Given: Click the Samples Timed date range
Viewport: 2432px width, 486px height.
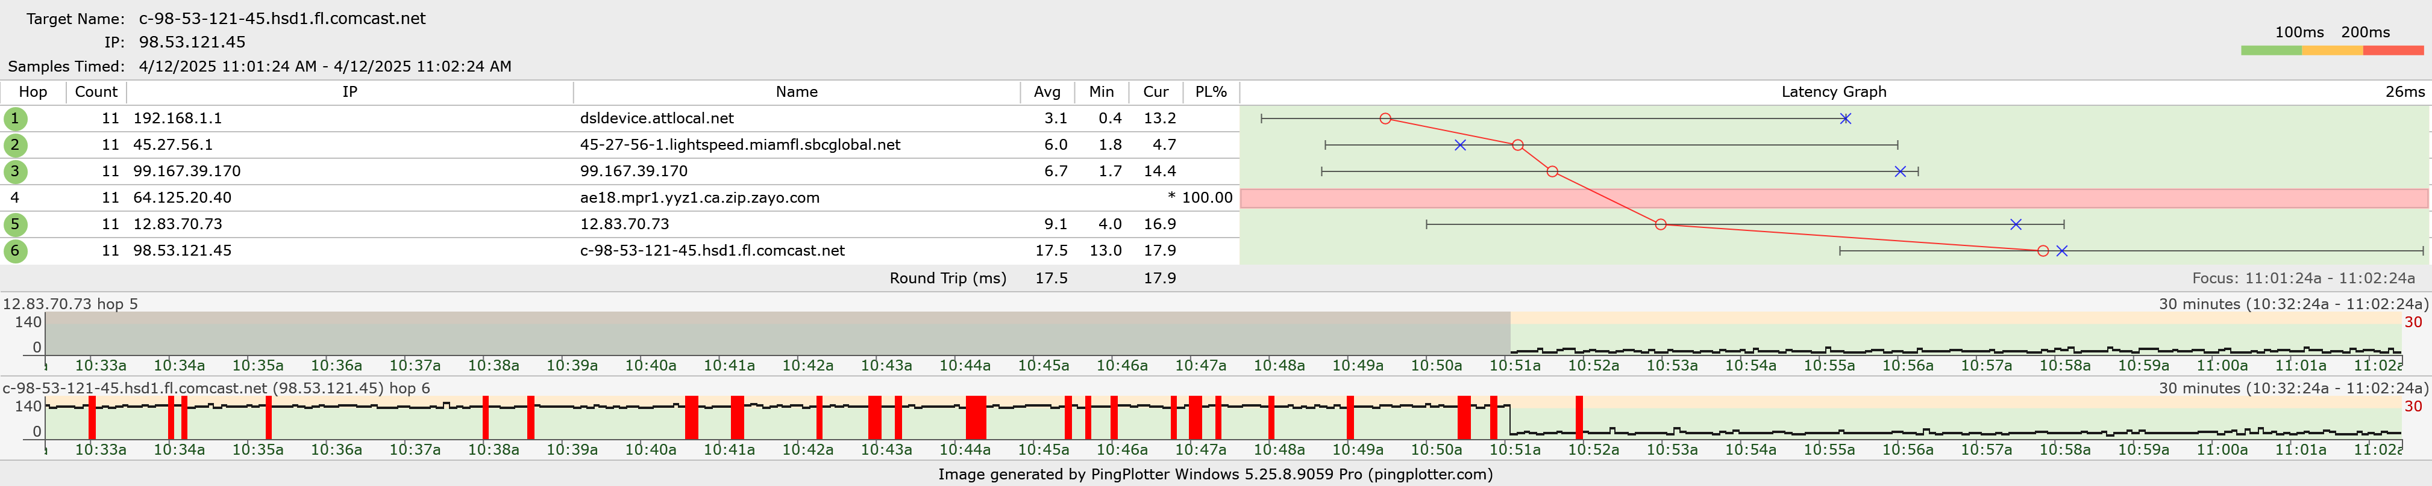Looking at the screenshot, I should click(x=325, y=67).
